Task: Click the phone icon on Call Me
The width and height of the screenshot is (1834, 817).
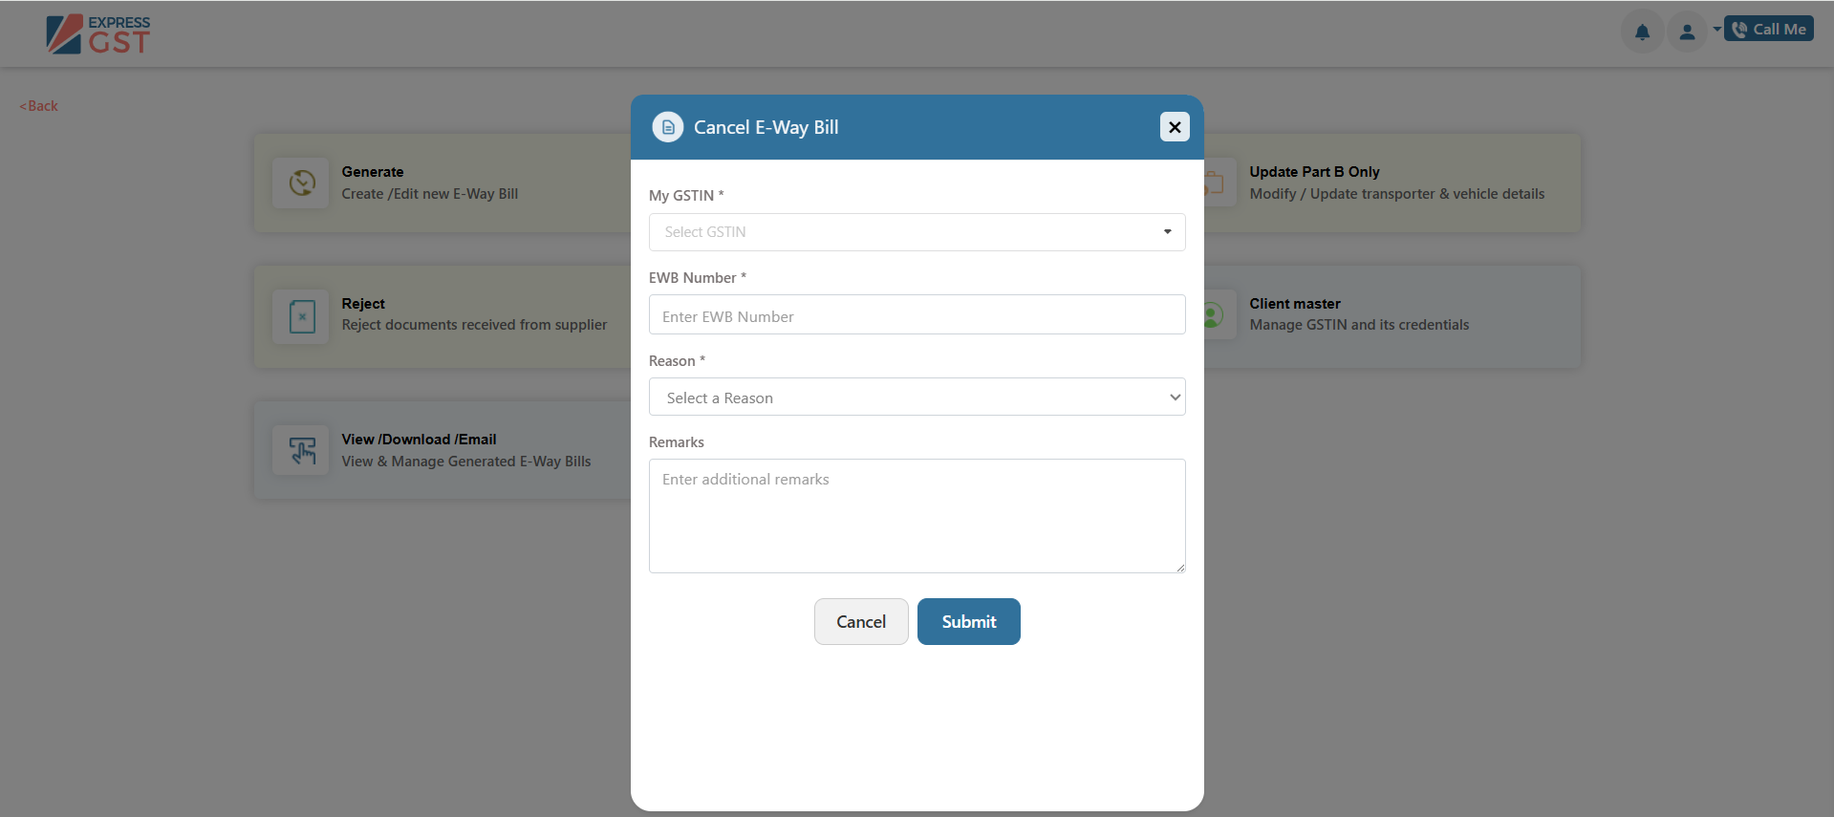Action: [x=1739, y=30]
